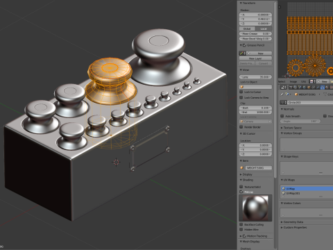The image size is (333, 250).
Task: Collapse the View panel
Action: 241,69
